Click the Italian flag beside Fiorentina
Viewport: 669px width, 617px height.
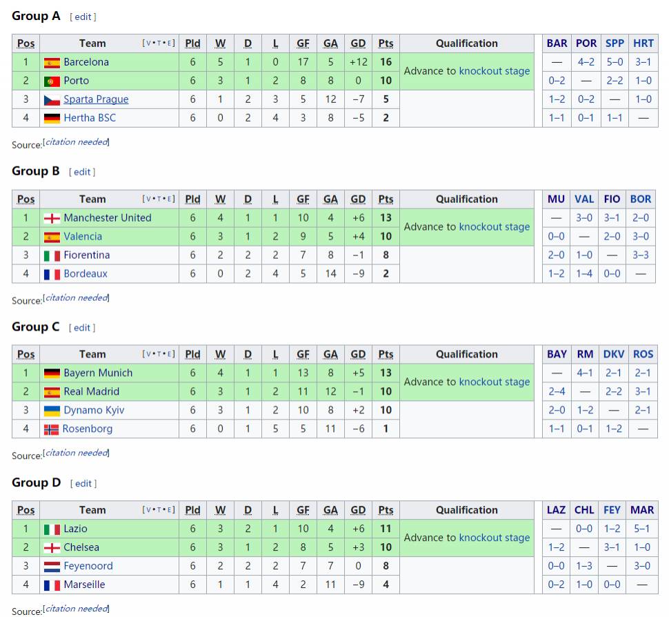[x=52, y=255]
